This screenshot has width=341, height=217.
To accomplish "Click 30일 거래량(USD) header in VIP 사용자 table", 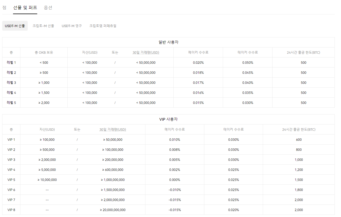I will click(x=113, y=129).
